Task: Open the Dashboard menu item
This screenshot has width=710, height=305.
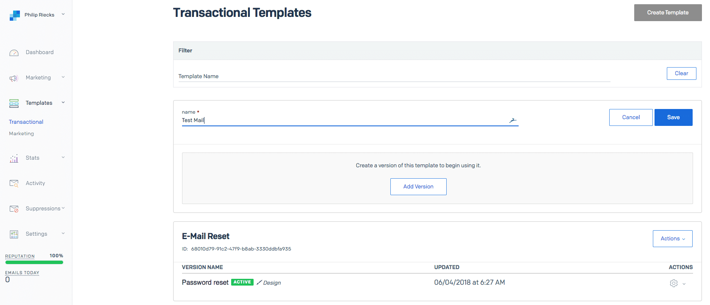Action: 40,52
